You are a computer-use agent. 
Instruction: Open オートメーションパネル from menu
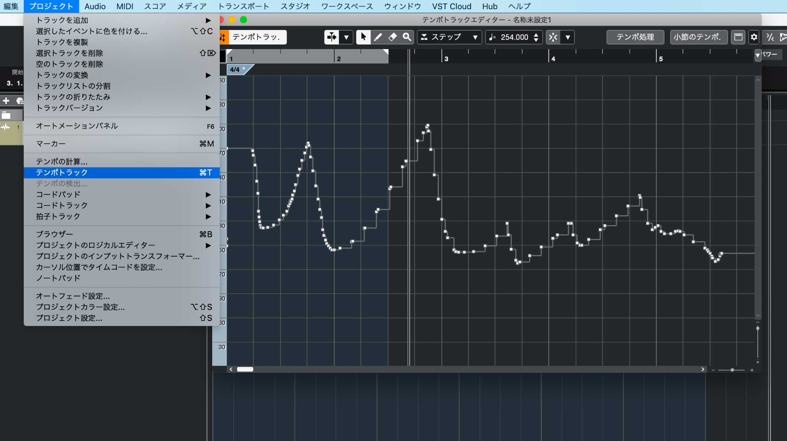[x=121, y=126]
